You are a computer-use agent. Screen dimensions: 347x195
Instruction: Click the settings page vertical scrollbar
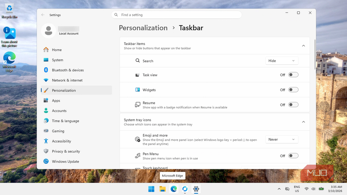315,54
